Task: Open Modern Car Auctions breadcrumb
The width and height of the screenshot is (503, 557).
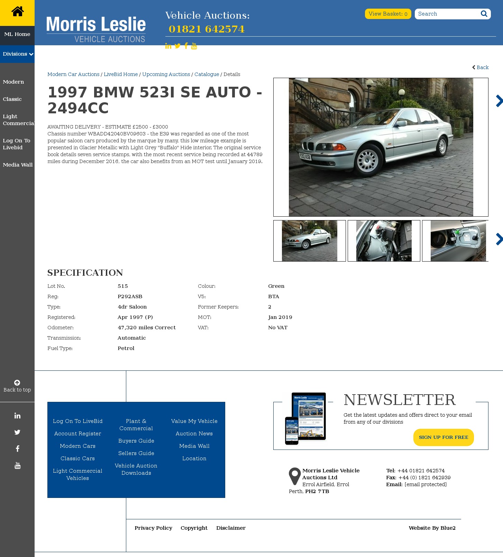Action: coord(73,74)
